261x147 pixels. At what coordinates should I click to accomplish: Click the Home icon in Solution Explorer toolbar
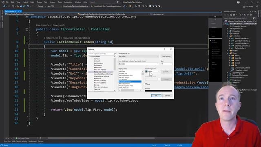click(x=231, y=15)
